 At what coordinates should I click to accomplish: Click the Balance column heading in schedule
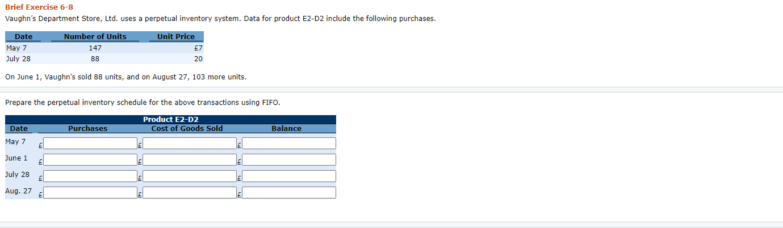coord(286,129)
